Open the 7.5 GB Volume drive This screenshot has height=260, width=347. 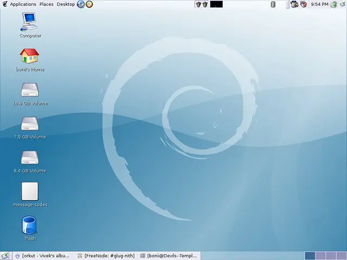[30, 123]
